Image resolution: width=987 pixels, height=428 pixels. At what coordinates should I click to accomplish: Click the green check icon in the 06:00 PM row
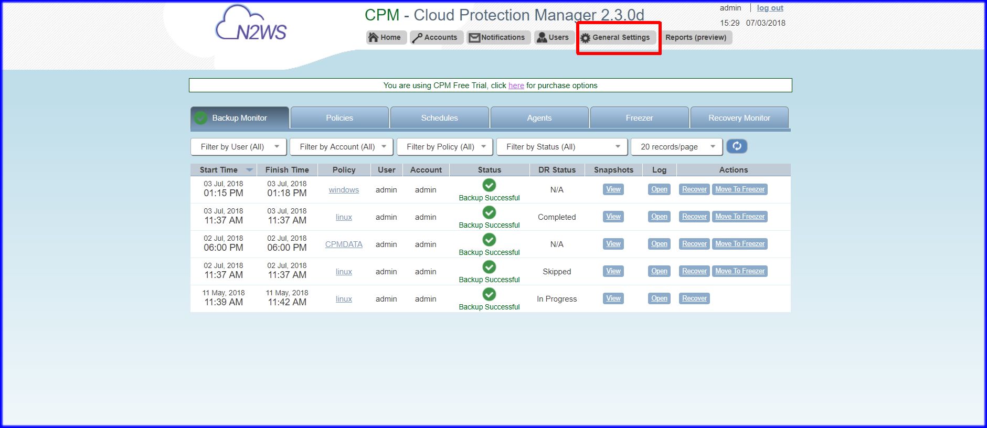(x=489, y=240)
